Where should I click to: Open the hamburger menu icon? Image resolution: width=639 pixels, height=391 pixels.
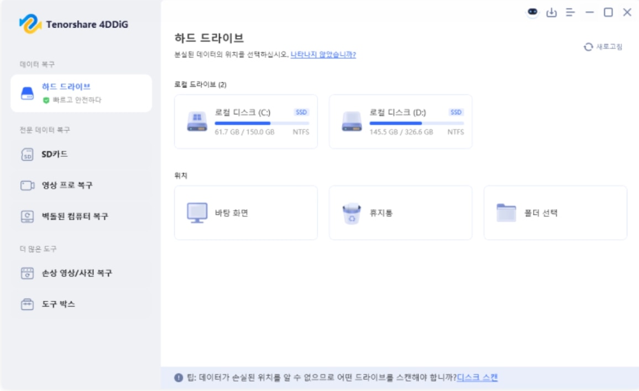(570, 13)
